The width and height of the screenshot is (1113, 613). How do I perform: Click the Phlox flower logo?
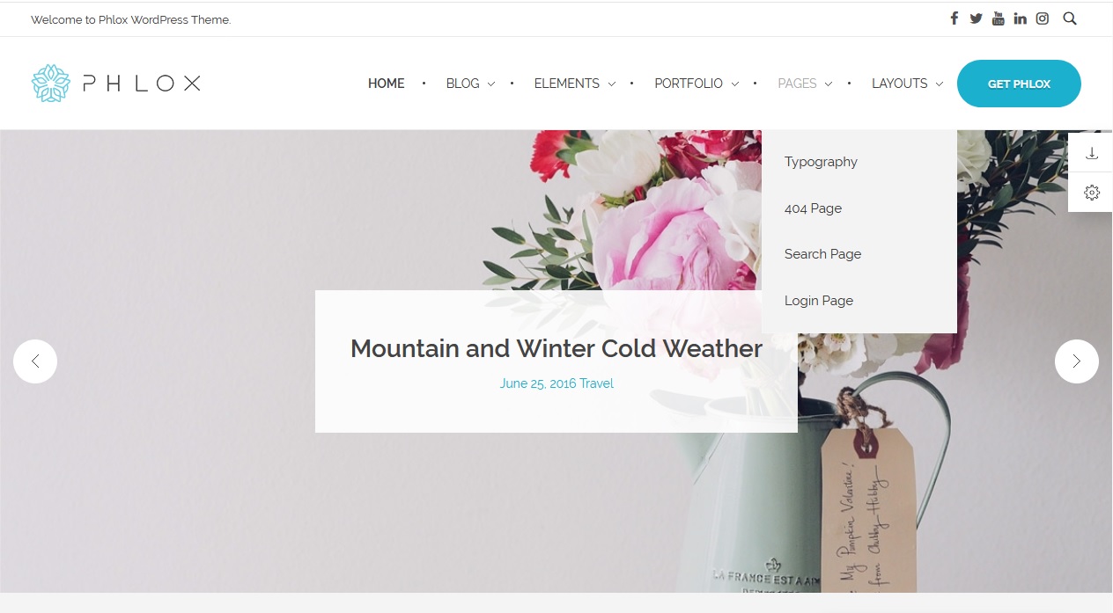50,84
